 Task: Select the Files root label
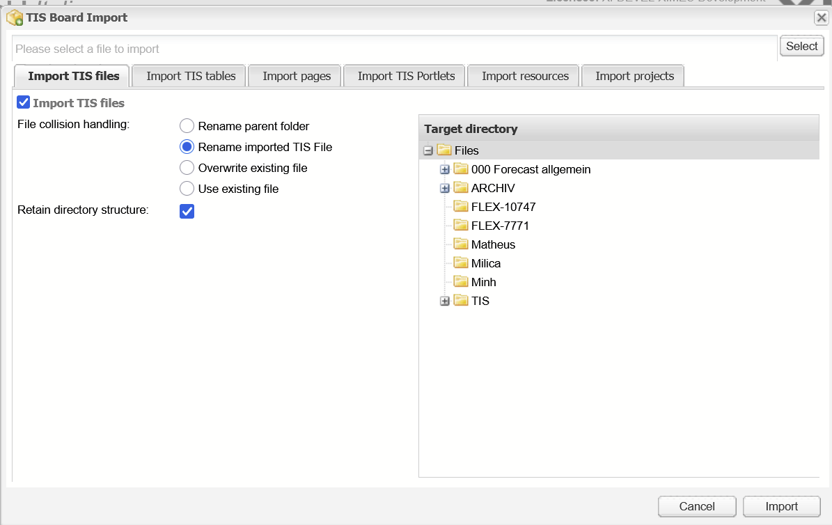coord(466,151)
